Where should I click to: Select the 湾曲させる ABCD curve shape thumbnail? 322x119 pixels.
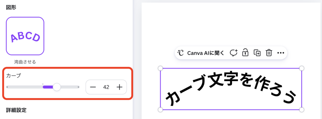(x=25, y=36)
